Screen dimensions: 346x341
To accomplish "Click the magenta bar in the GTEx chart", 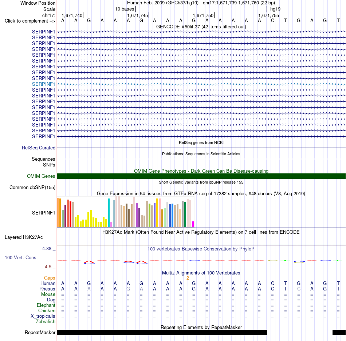I will (193, 224).
